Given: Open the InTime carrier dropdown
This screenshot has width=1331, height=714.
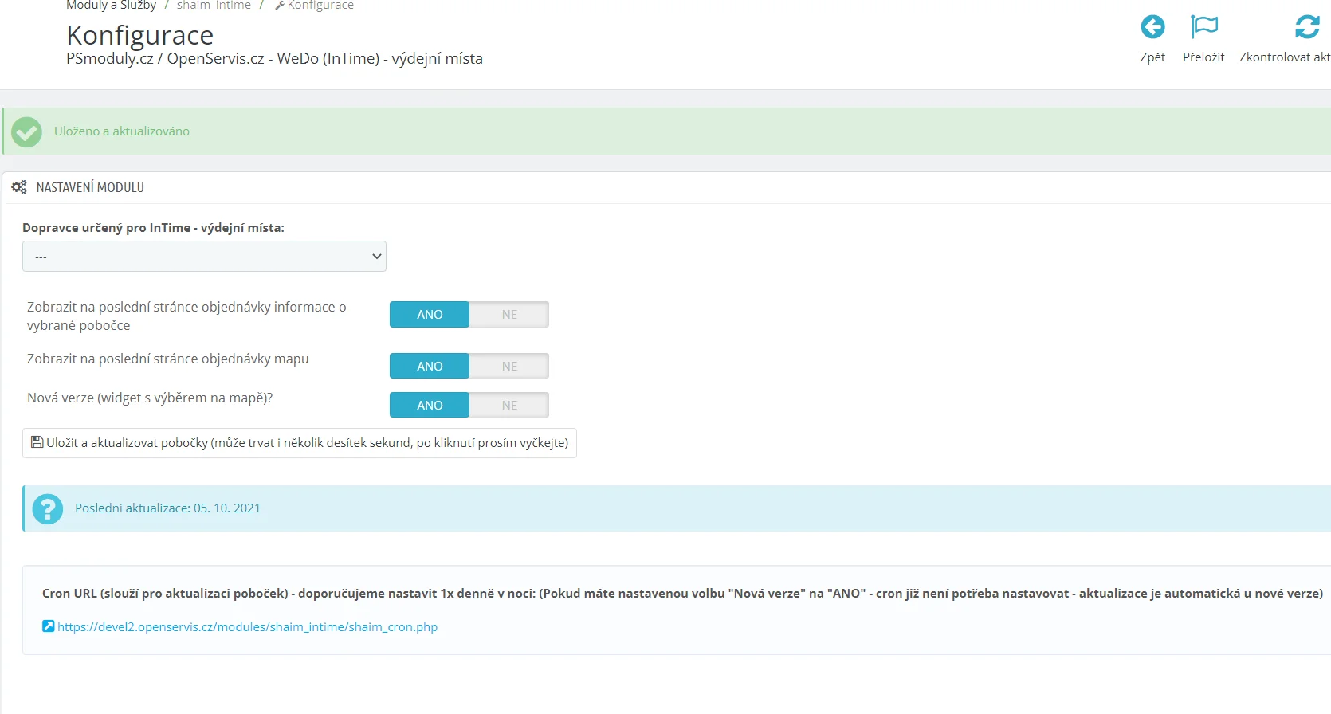Looking at the screenshot, I should pyautogui.click(x=204, y=257).
